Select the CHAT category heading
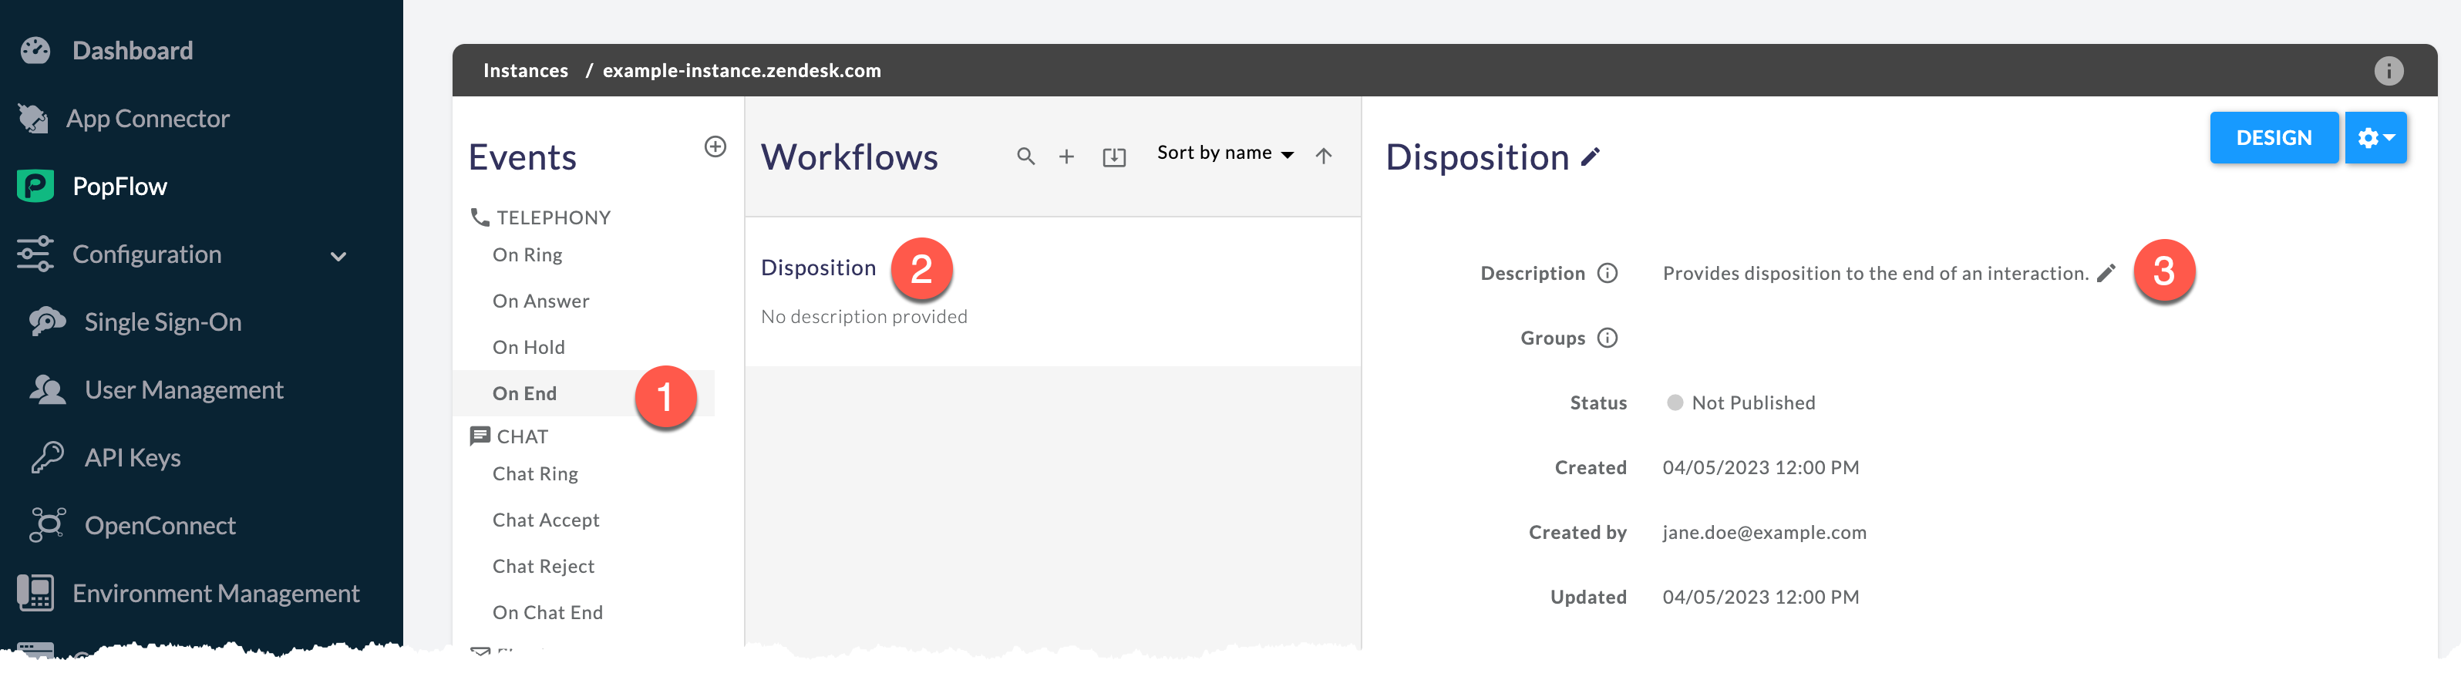 pos(522,436)
